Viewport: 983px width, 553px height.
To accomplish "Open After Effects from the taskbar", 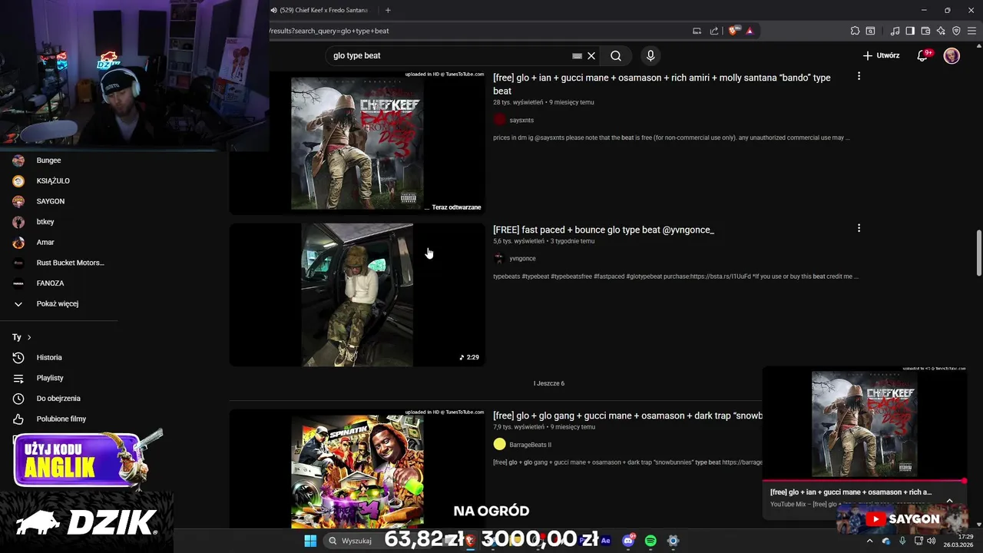I will [605, 541].
